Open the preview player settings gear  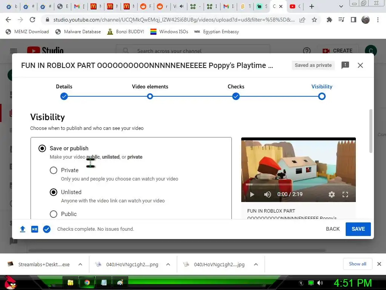point(332,194)
